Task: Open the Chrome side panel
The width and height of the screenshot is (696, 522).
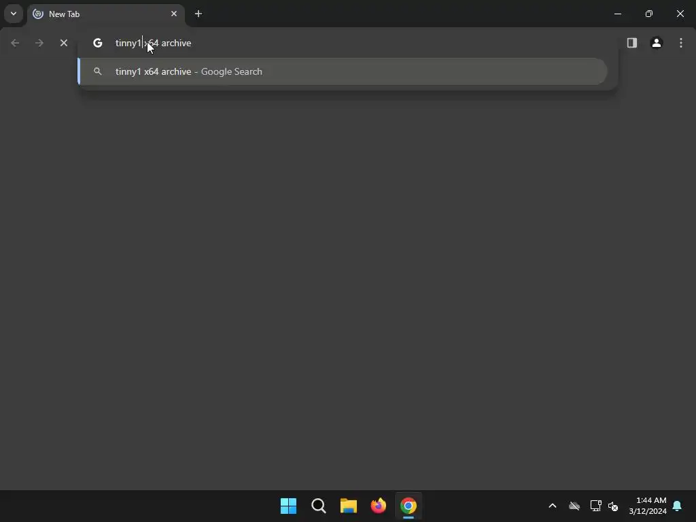Action: click(x=632, y=43)
